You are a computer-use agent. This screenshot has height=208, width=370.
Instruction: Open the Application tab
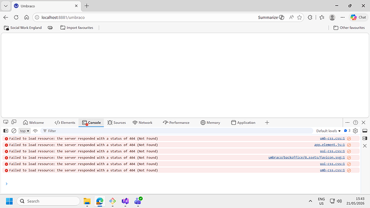(x=243, y=123)
